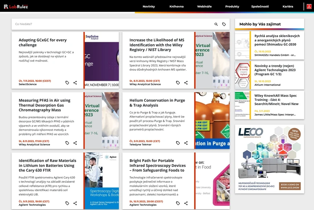Click the LECO advertisement banner
The height and width of the screenshot is (210, 314).
(x=269, y=159)
